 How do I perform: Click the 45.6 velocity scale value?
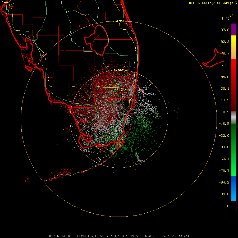(225, 77)
